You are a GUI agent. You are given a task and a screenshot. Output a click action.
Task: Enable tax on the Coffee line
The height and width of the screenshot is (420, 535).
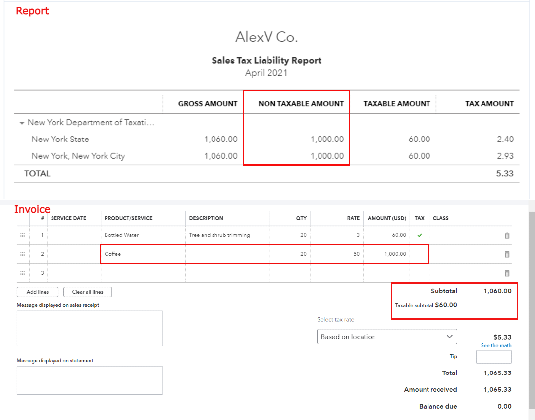point(420,254)
